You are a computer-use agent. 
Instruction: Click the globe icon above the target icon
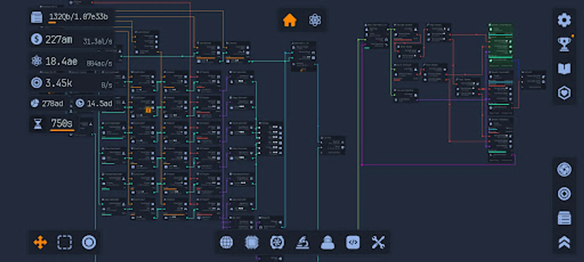(564, 169)
